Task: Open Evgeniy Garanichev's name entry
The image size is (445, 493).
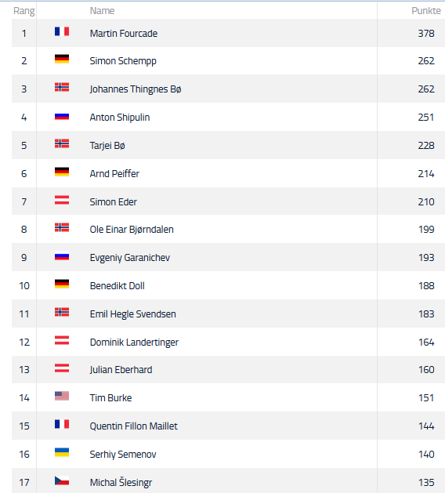Action: point(130,258)
